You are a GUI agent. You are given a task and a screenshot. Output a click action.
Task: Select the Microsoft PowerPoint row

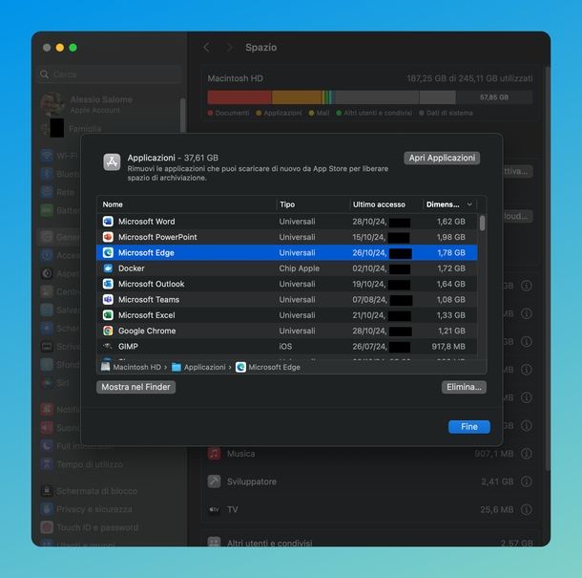click(286, 237)
